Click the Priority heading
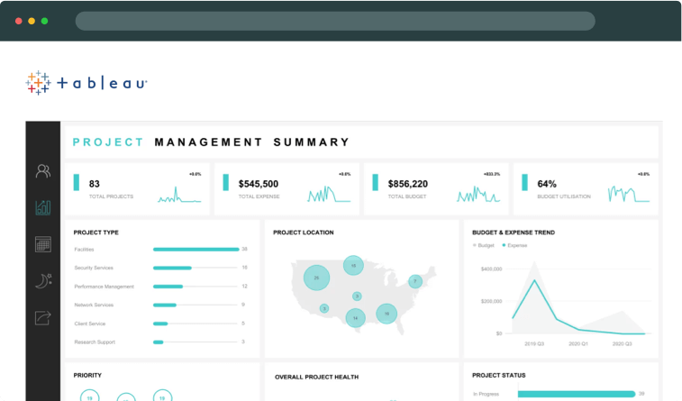 pos(87,375)
